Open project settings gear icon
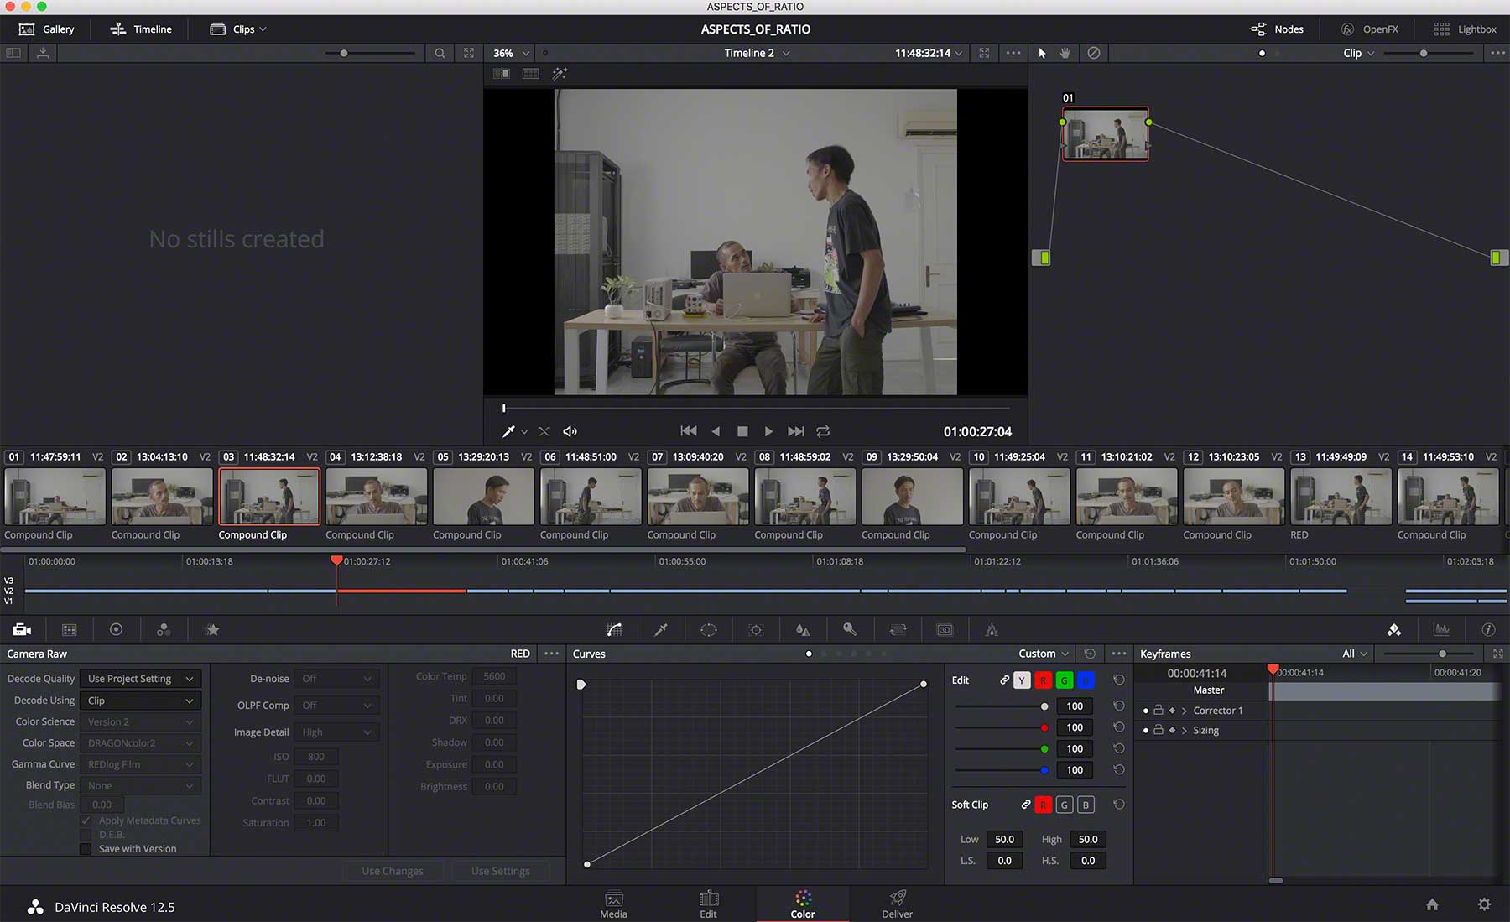The width and height of the screenshot is (1510, 922). [x=1484, y=904]
